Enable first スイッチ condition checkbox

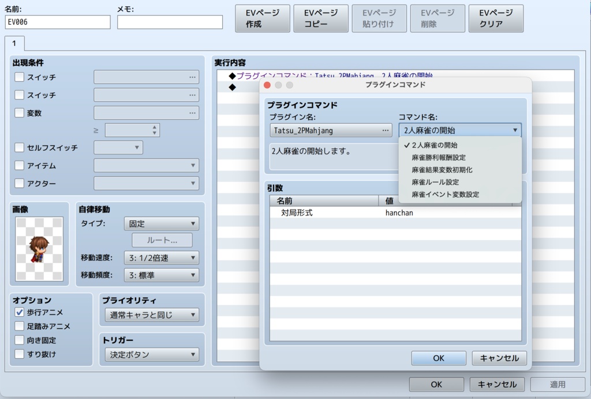pyautogui.click(x=19, y=77)
